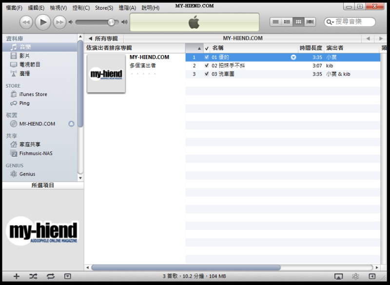Hide the artwork viewer panel

68,276
